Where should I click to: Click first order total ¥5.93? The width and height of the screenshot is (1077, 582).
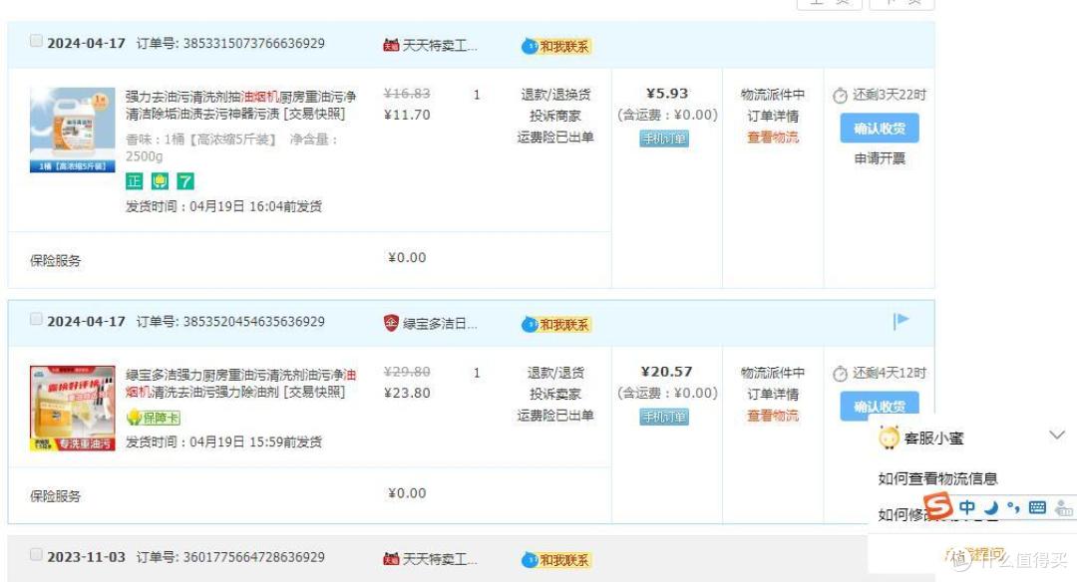pyautogui.click(x=667, y=94)
